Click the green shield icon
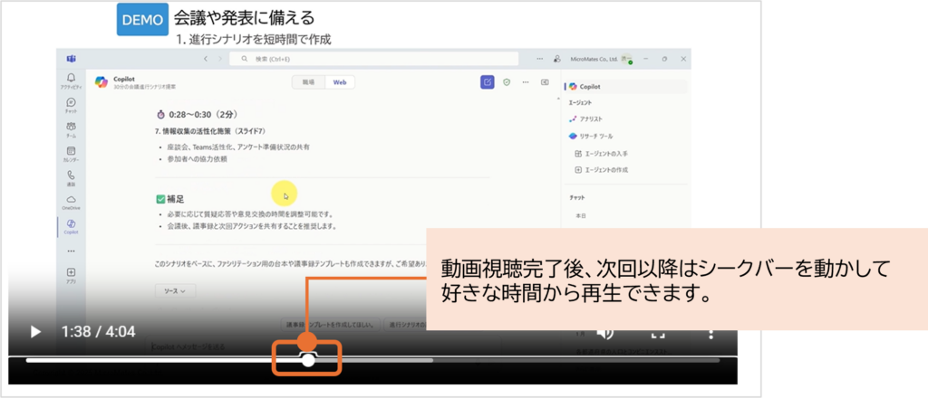928x398 pixels. click(x=507, y=81)
